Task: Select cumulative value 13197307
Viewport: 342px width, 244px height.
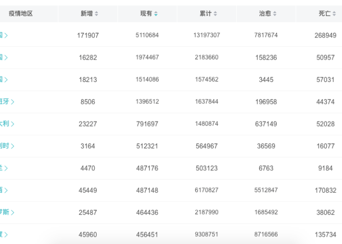Action: point(207,35)
